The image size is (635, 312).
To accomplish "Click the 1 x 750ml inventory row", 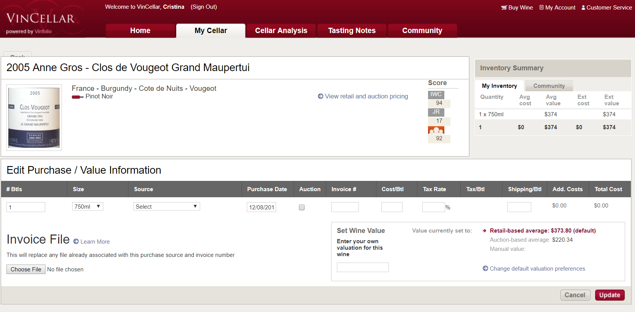I will coord(553,114).
